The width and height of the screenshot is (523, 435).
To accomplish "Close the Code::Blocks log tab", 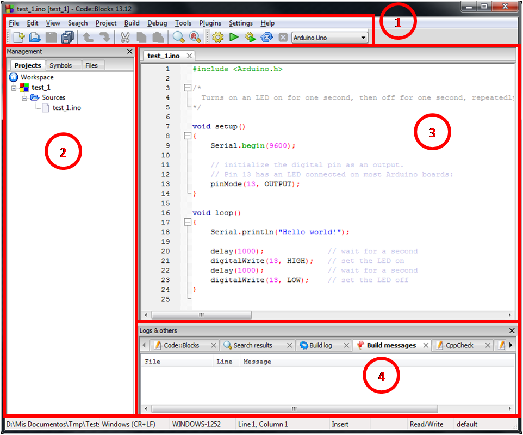I will 214,346.
